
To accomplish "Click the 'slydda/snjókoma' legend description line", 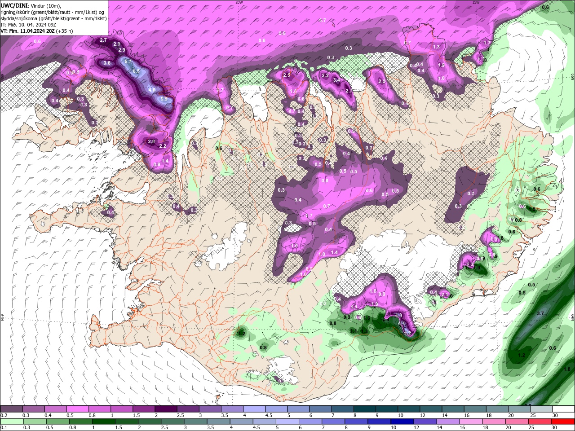I will (53, 18).
